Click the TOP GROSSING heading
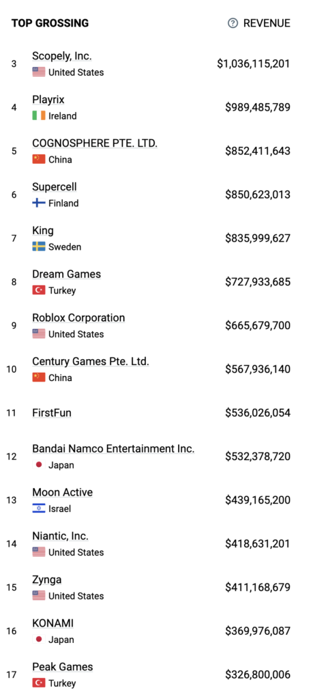 pos(50,23)
